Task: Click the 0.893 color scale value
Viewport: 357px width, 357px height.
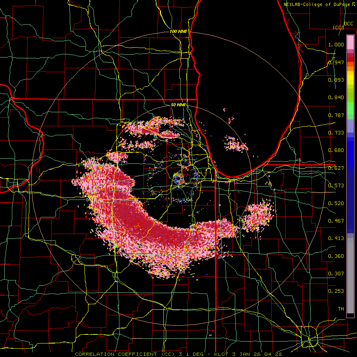Action: click(x=336, y=80)
